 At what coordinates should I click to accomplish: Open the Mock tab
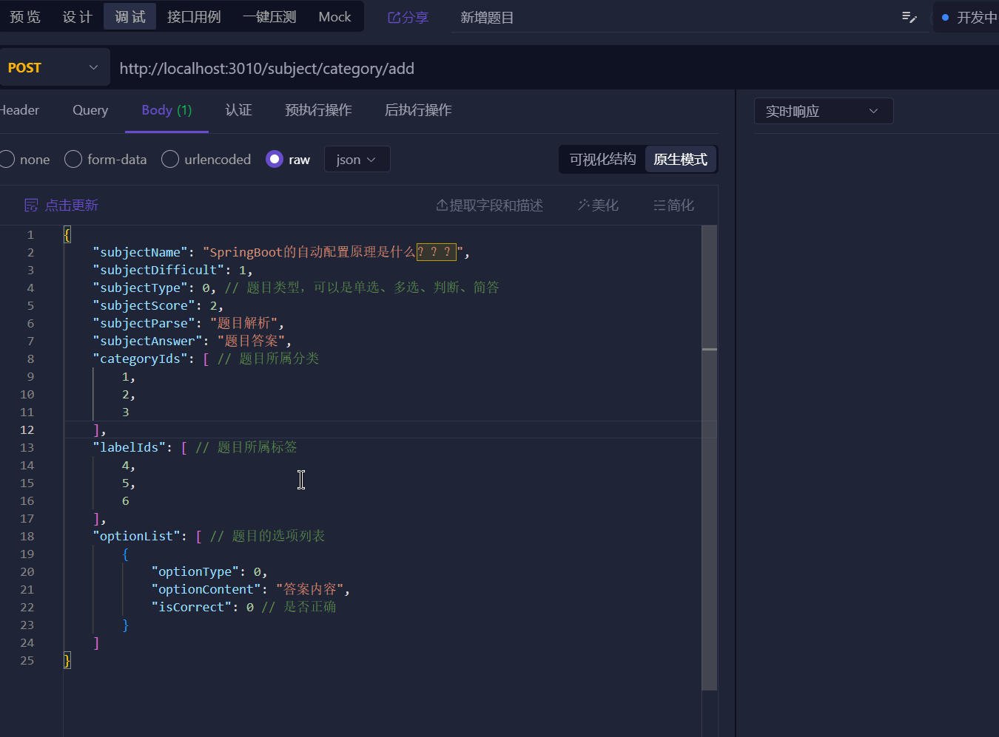pyautogui.click(x=334, y=17)
